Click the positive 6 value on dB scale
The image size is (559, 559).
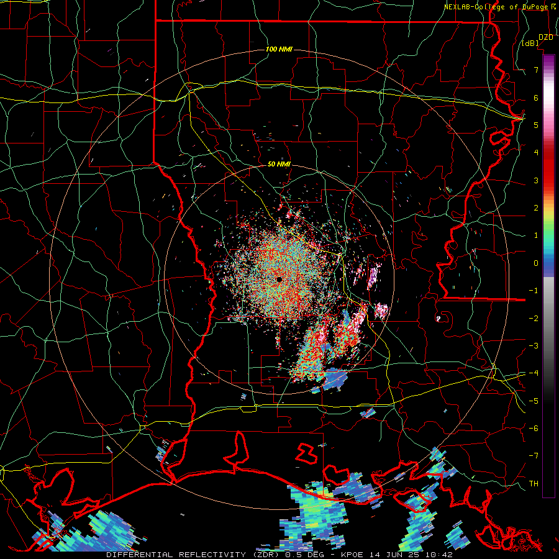(x=536, y=98)
